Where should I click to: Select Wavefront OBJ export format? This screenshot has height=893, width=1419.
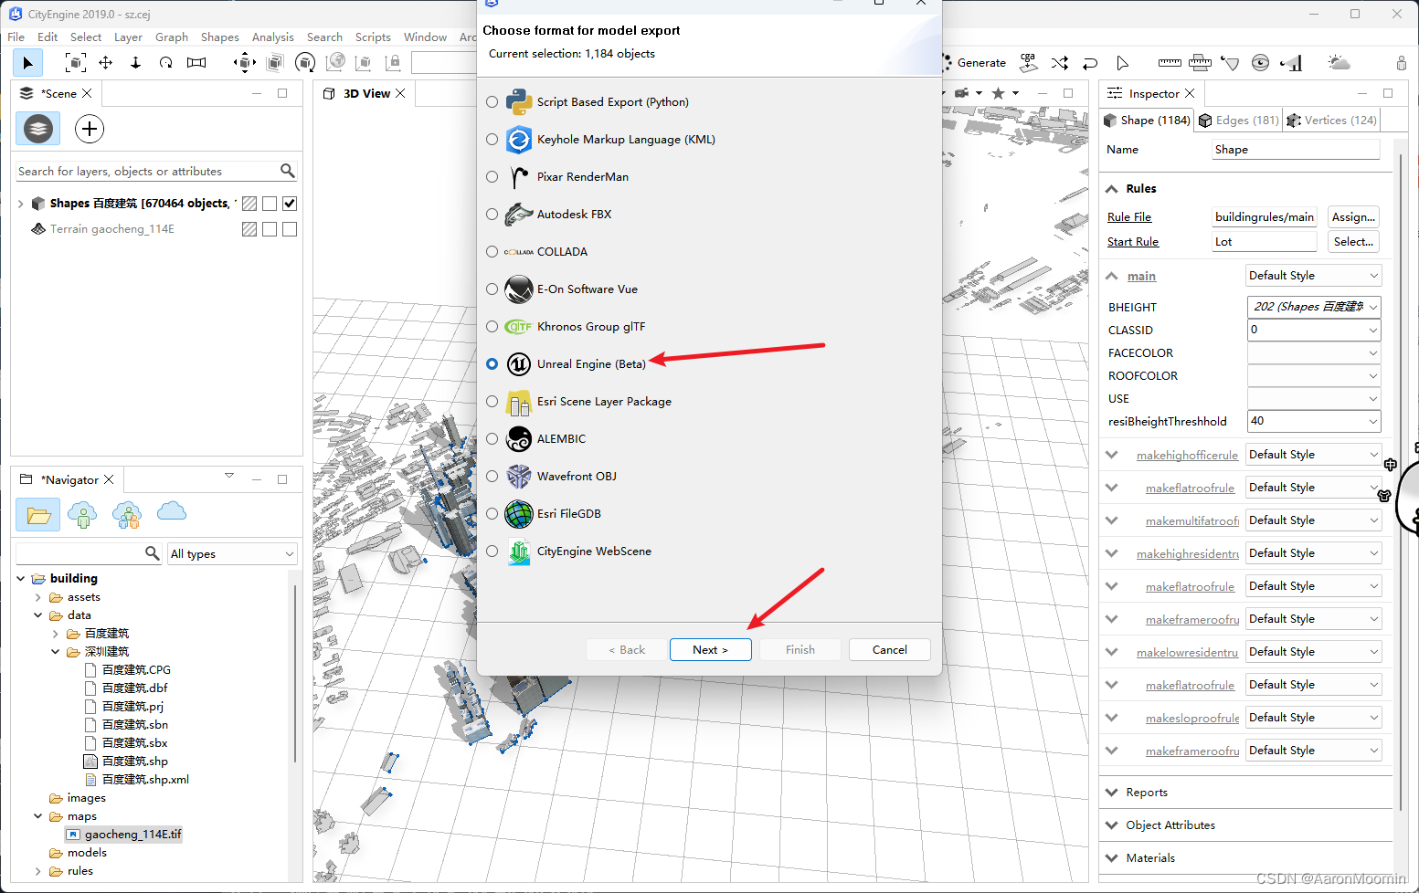point(492,477)
